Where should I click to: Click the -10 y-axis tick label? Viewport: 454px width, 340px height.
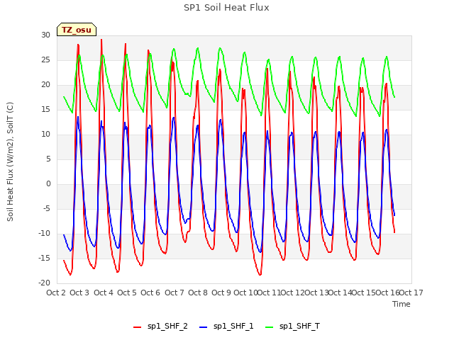45,233
